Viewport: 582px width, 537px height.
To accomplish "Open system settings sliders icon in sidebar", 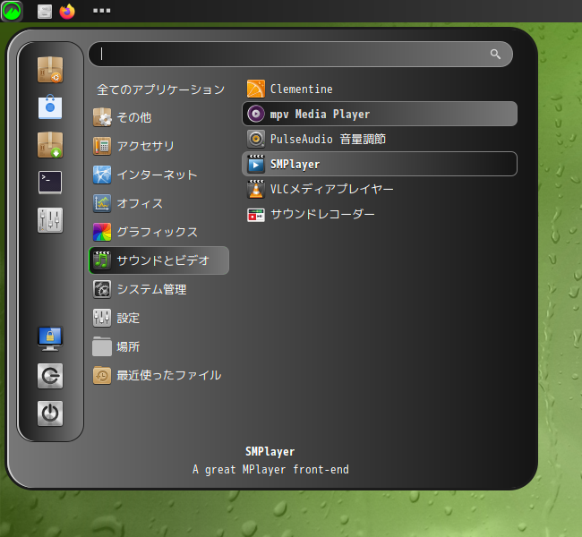I will click(50, 220).
